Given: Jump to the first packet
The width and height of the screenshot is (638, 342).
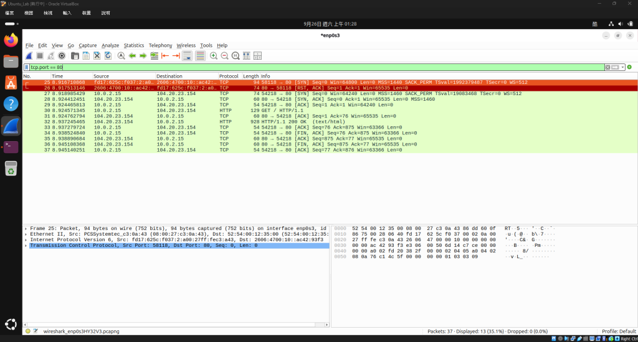Looking at the screenshot, I should click(x=165, y=55).
